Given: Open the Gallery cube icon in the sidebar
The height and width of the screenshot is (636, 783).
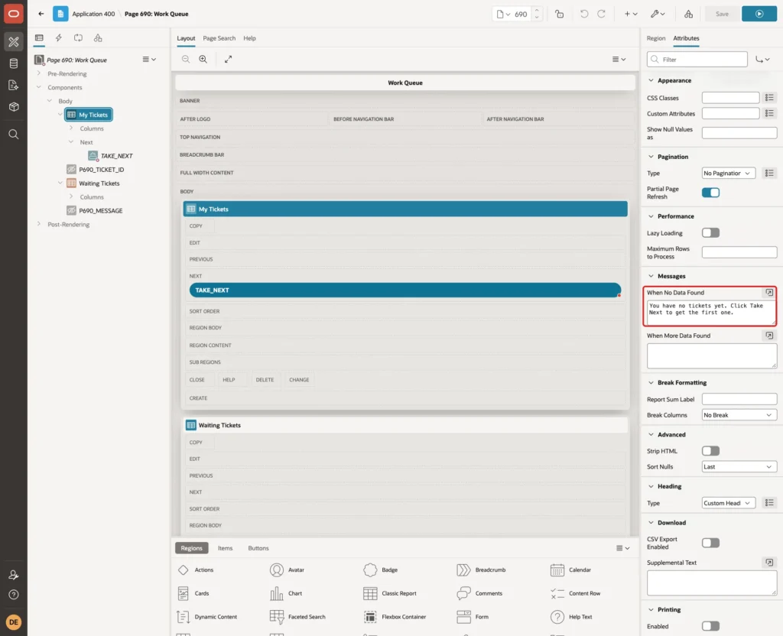Looking at the screenshot, I should 14,107.
